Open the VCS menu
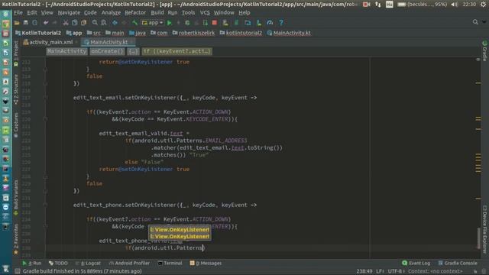Screen dimensions: 489x275 pos(205,13)
